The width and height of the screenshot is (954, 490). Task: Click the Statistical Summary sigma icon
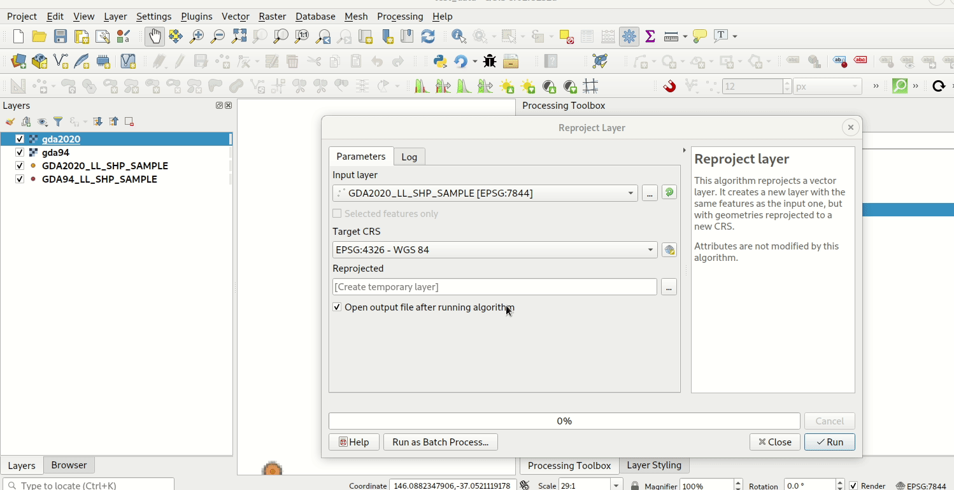coord(650,36)
